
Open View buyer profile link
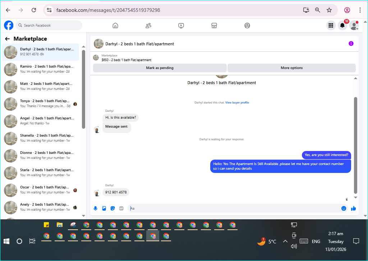click(x=237, y=102)
